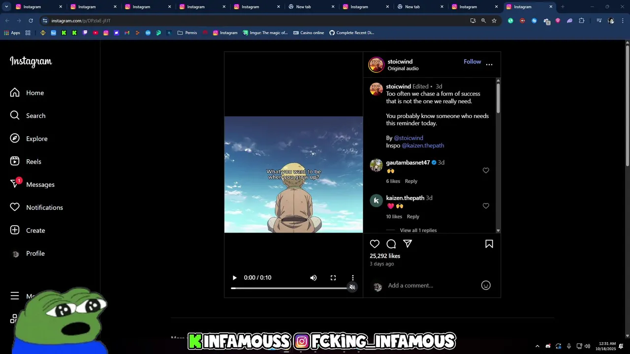The width and height of the screenshot is (630, 354).
Task: Play the video
Action: (x=234, y=278)
